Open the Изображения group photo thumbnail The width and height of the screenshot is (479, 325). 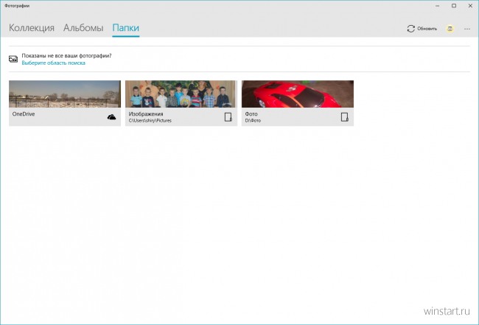(x=181, y=94)
